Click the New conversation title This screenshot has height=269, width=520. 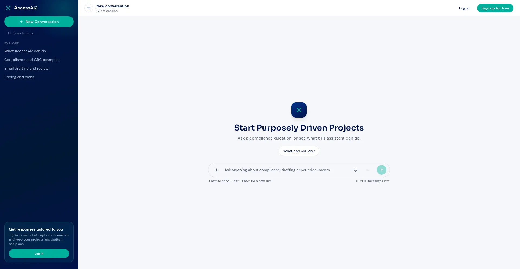113,6
